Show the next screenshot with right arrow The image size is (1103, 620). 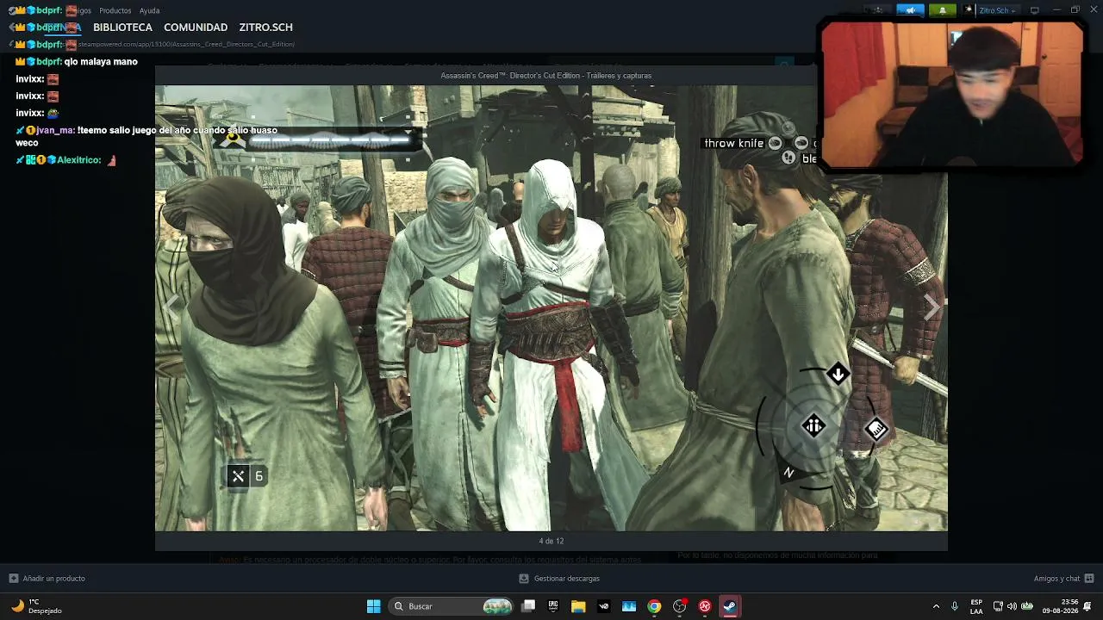coord(931,307)
